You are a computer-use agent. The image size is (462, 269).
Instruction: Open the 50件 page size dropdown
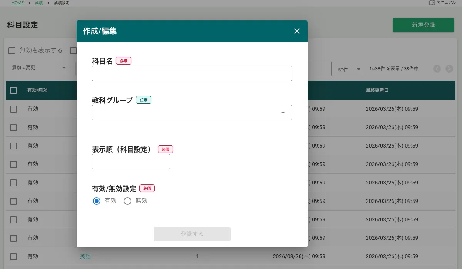[350, 70]
